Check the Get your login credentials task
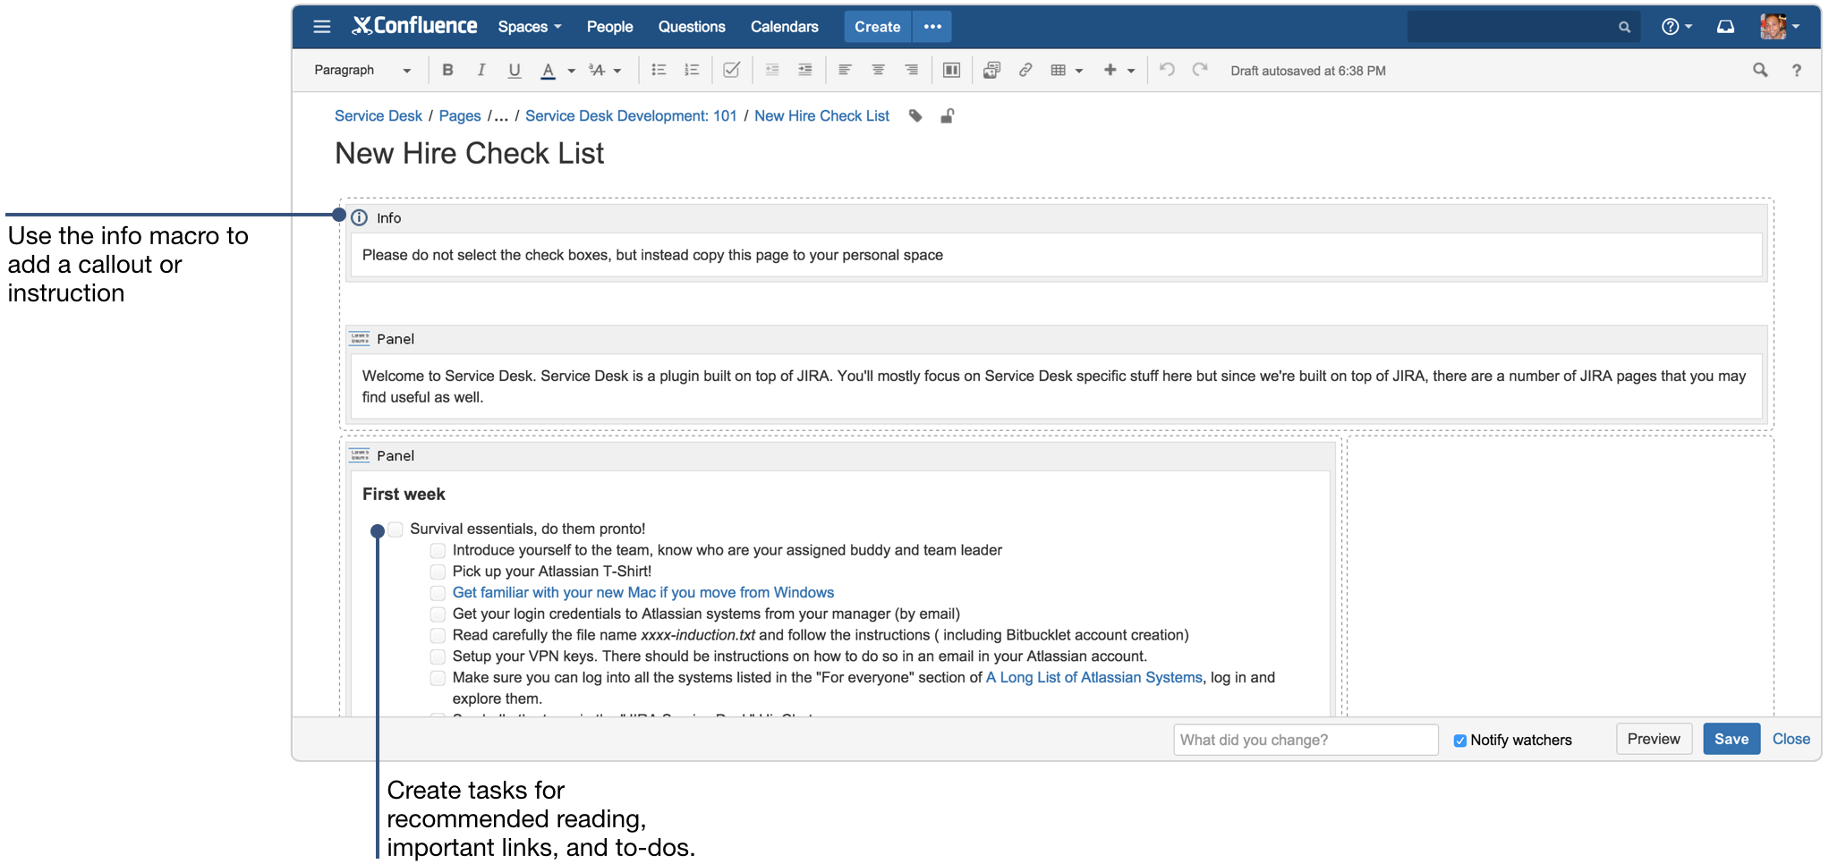The height and width of the screenshot is (864, 1829). point(438,614)
